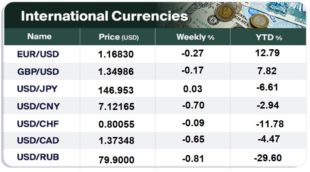Click the USD/RUB price 79.9000

[x=116, y=160]
